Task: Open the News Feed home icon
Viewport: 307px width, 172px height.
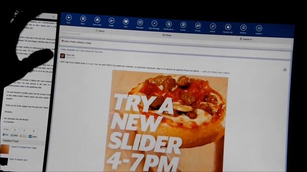Action: (x=97, y=20)
